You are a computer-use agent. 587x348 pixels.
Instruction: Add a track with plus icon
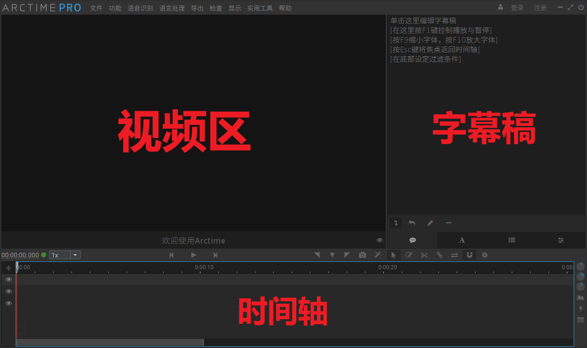click(8, 268)
